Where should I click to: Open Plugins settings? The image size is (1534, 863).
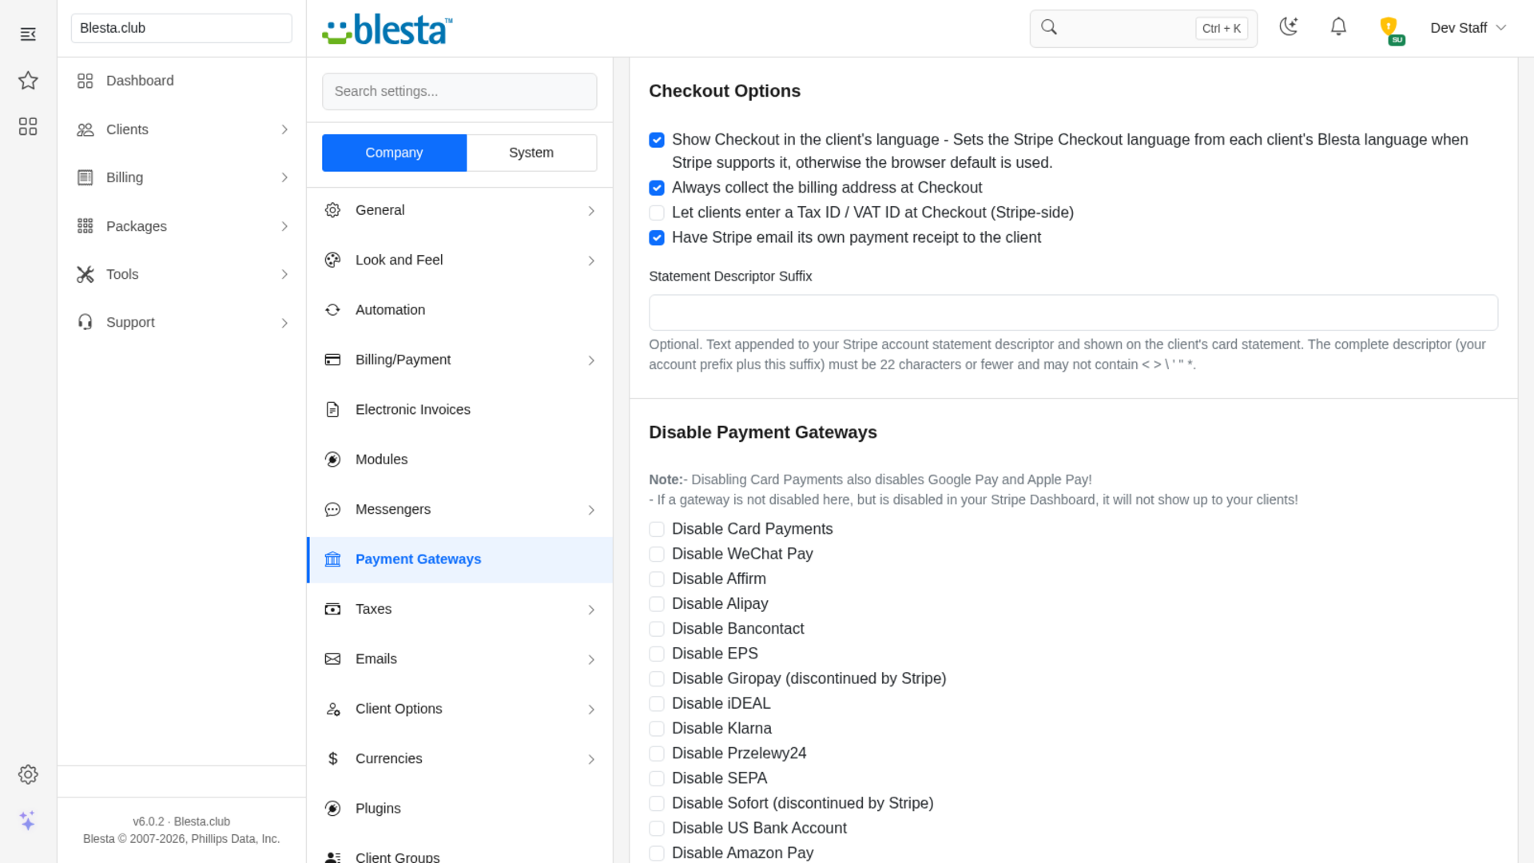coord(460,809)
